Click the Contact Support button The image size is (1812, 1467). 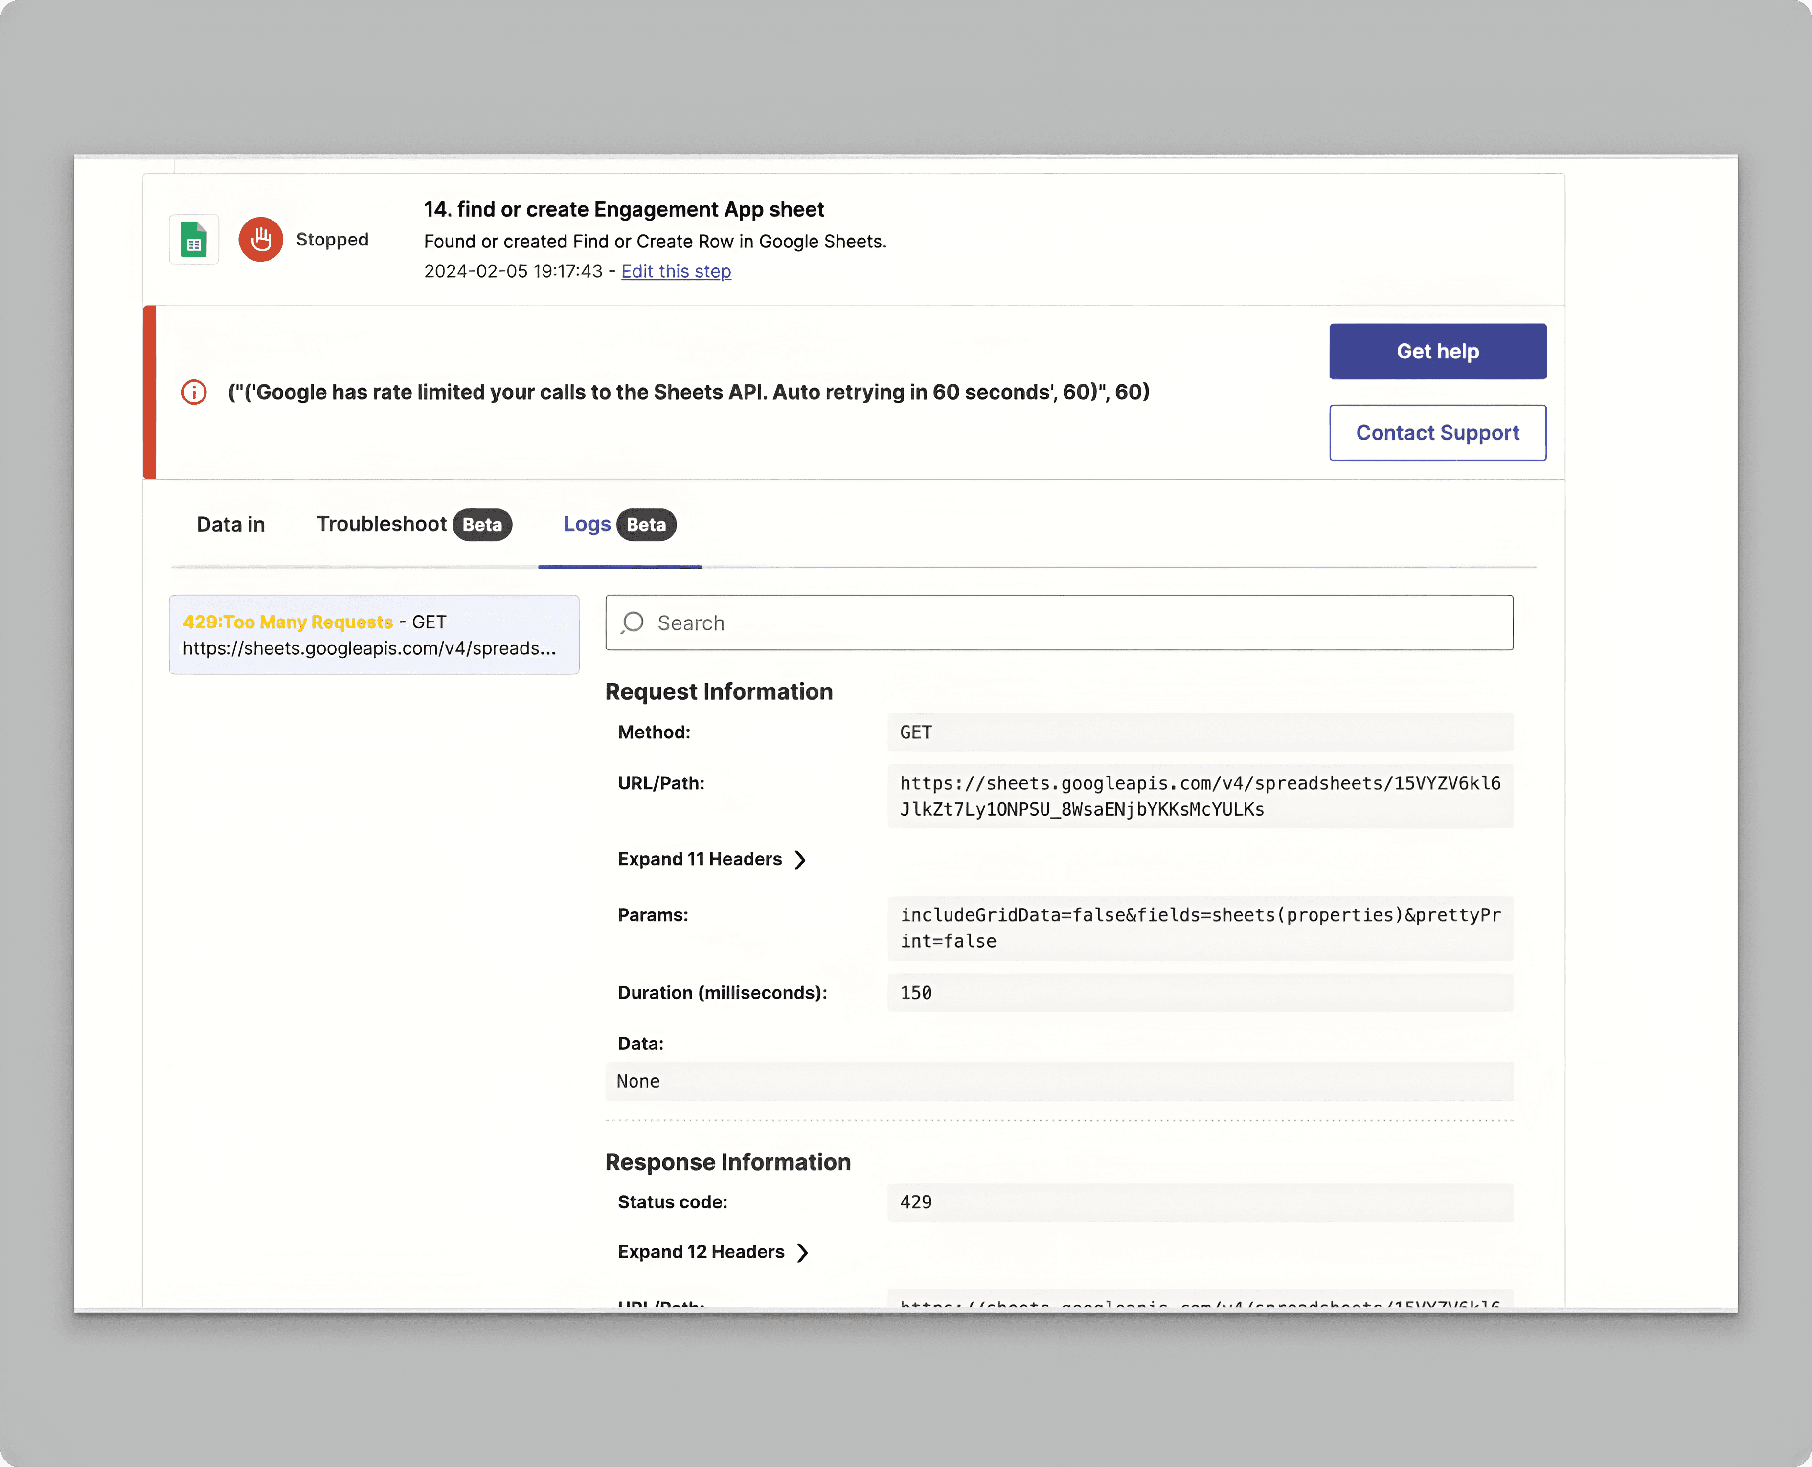click(x=1437, y=433)
